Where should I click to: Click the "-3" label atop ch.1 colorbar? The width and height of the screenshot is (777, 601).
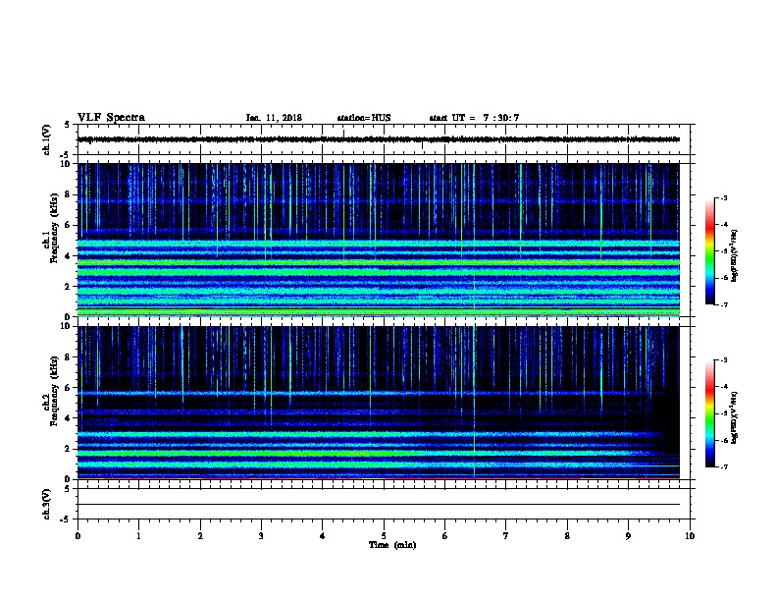[x=724, y=198]
